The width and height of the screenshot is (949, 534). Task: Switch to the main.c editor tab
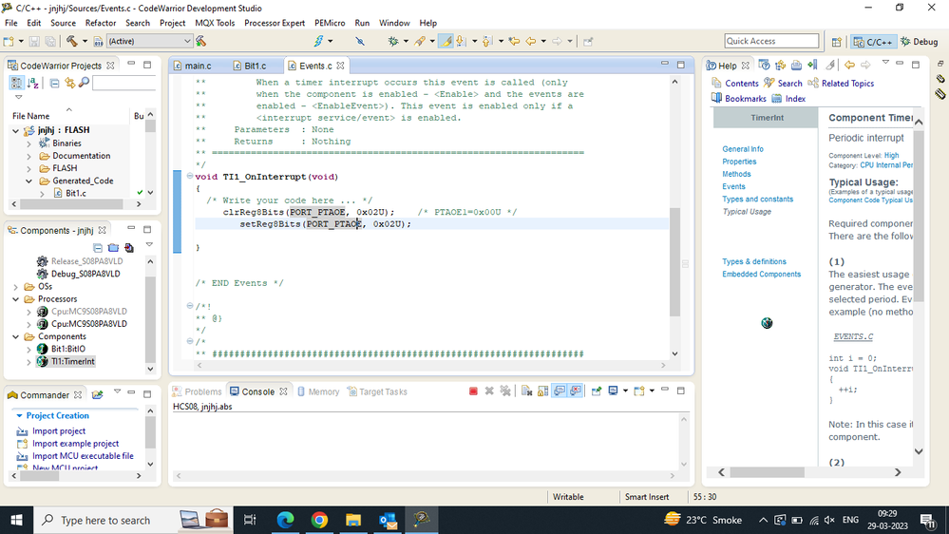(198, 66)
